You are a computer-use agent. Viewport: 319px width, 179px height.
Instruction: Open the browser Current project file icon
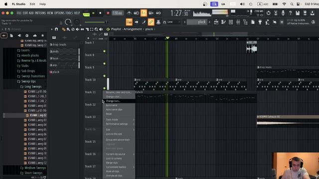coord(11,35)
